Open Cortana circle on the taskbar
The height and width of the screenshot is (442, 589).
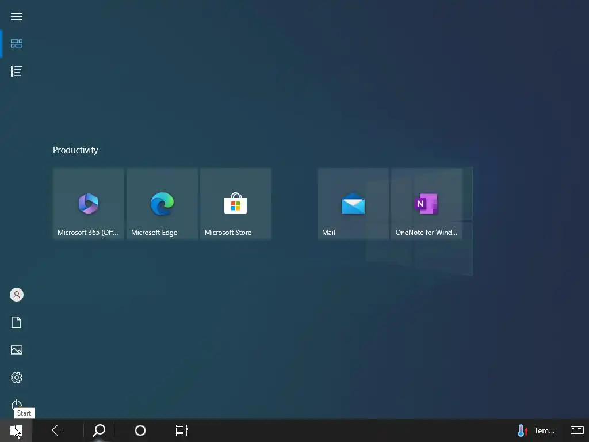coord(140,430)
